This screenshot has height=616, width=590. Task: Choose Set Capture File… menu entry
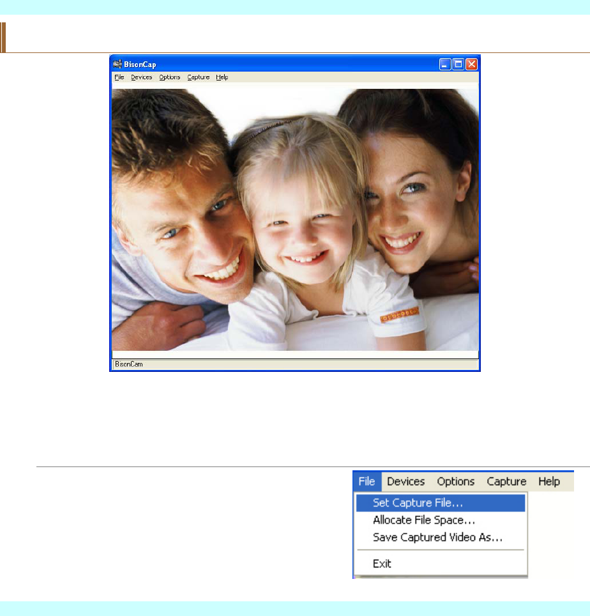(x=441, y=503)
